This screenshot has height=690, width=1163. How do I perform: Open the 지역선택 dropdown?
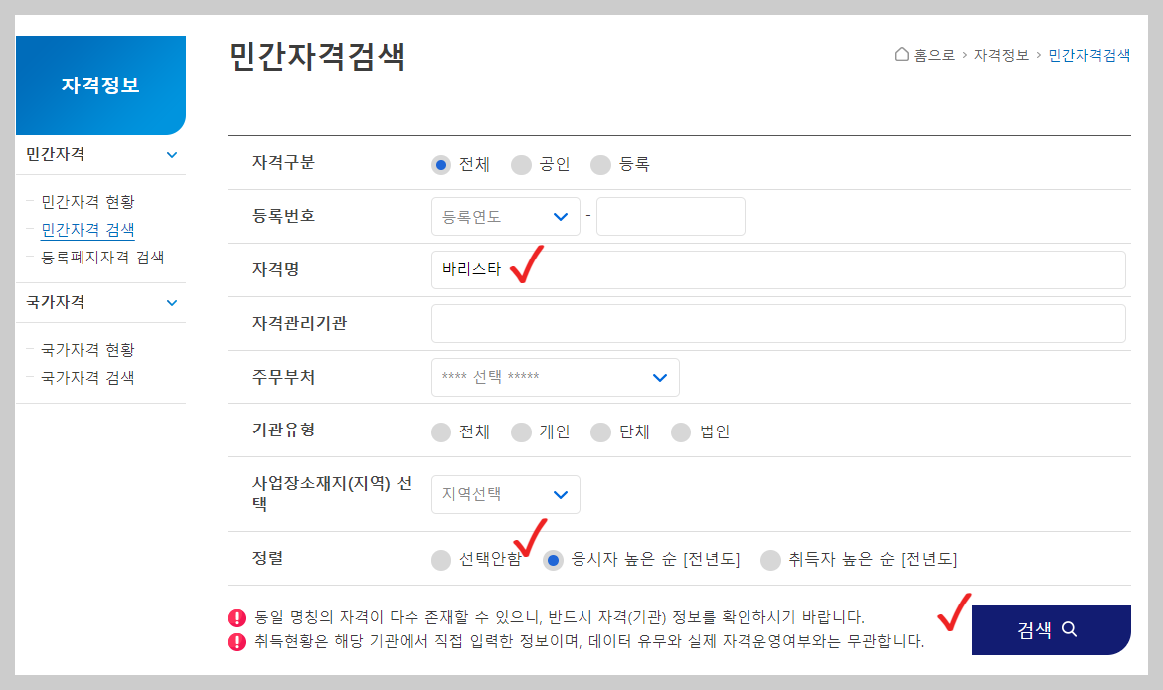pyautogui.click(x=505, y=494)
